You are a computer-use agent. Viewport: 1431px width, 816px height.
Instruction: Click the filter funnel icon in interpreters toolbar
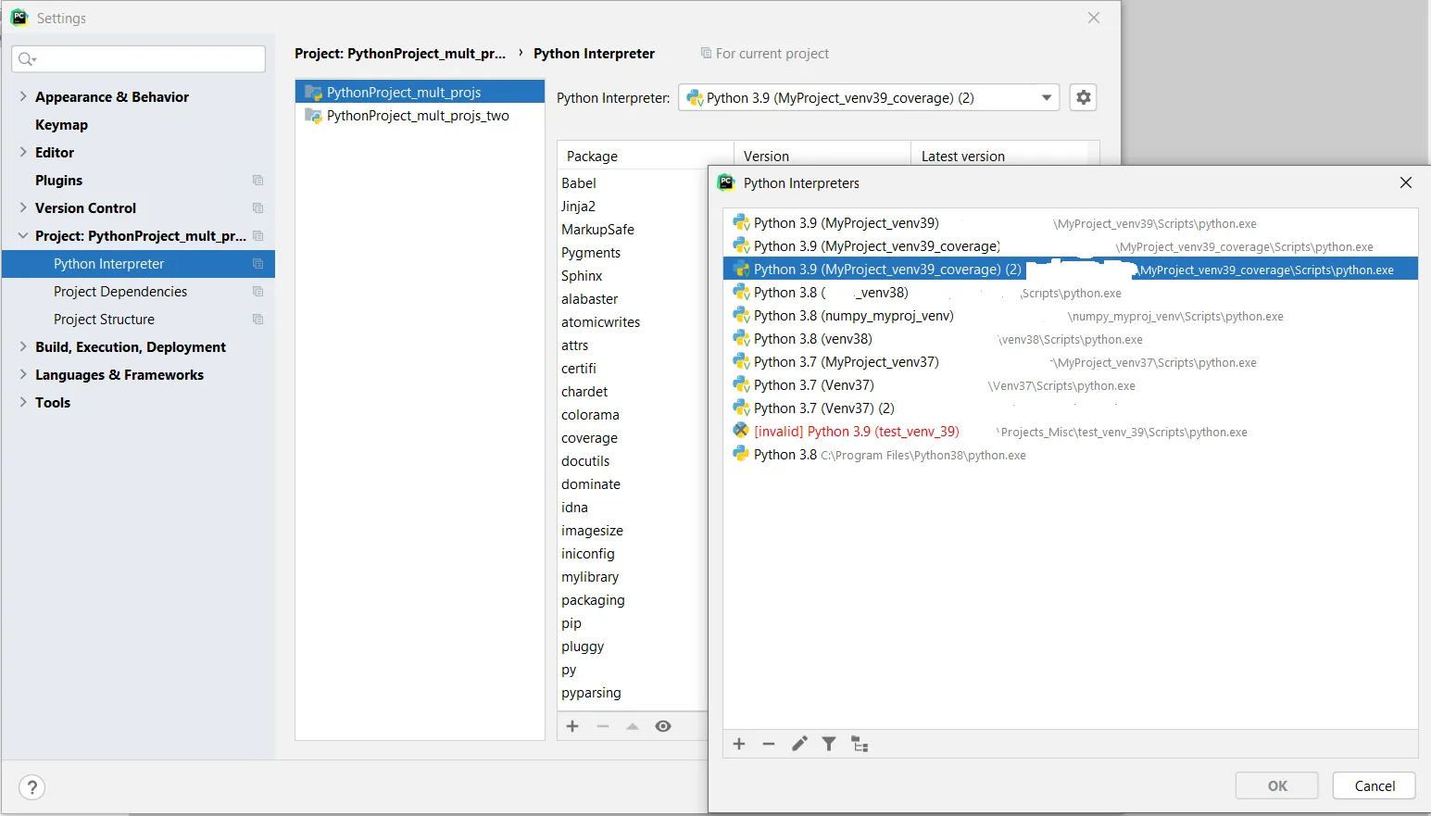click(829, 744)
